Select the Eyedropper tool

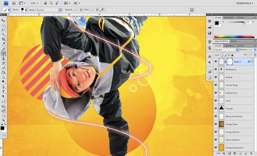[3, 44]
